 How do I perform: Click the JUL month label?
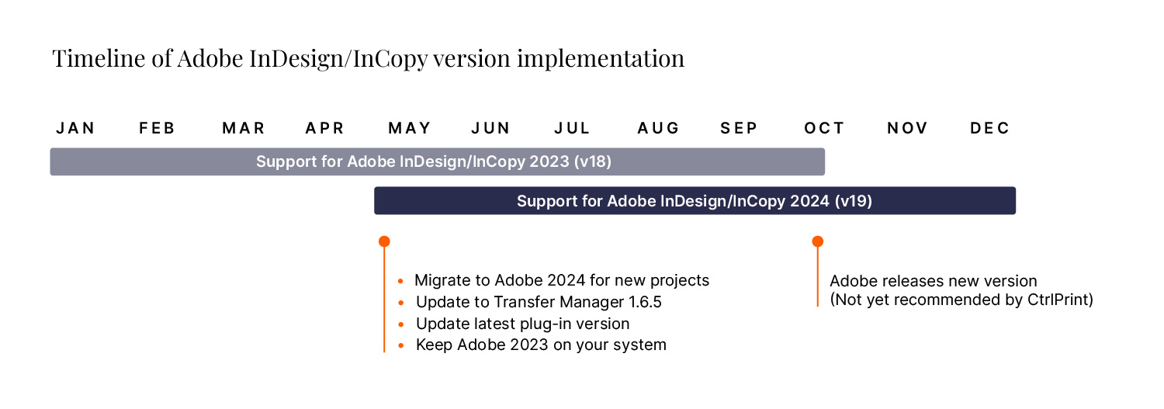point(573,128)
